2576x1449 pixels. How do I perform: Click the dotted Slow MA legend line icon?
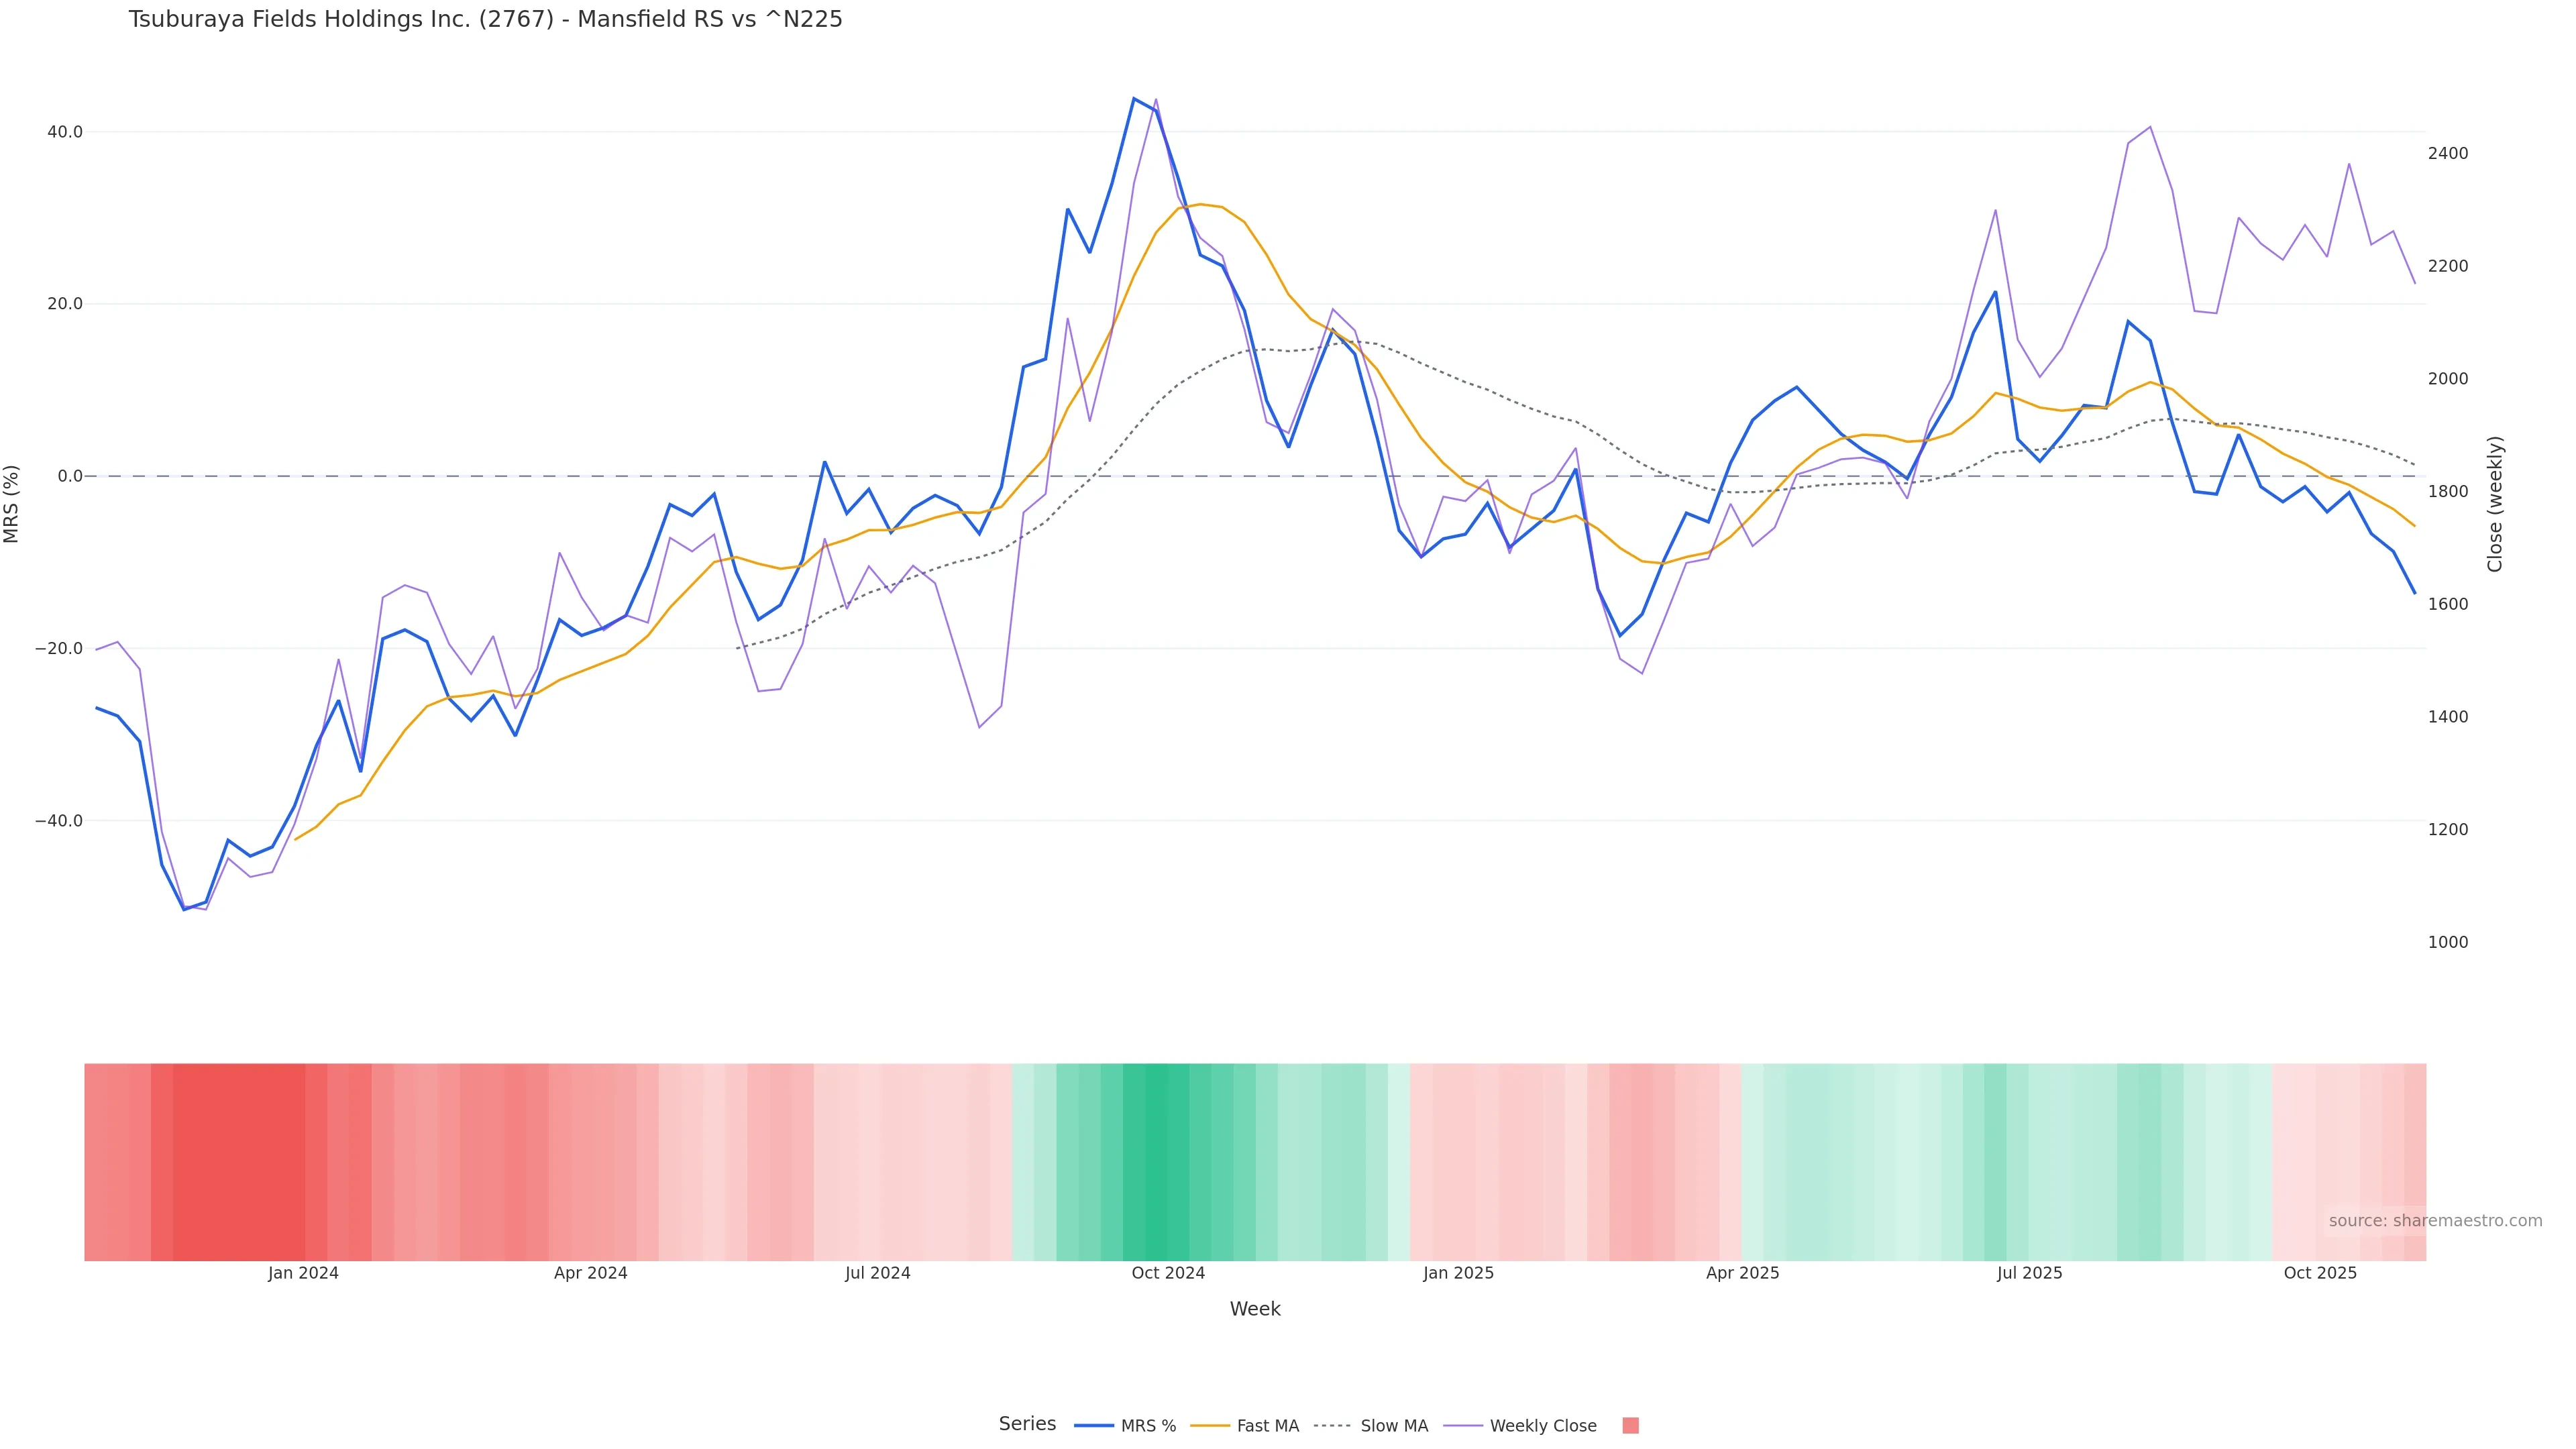tap(1332, 1426)
